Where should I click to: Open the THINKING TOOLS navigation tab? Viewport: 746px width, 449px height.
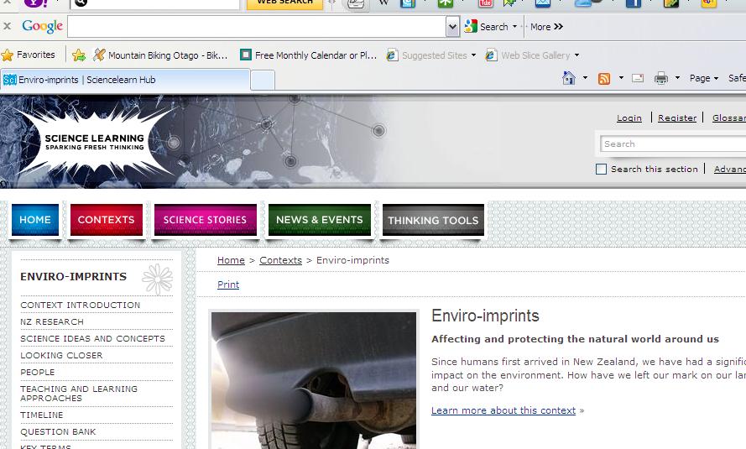click(x=433, y=220)
